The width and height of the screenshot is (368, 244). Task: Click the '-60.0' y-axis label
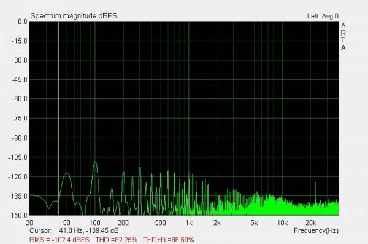coord(20,99)
